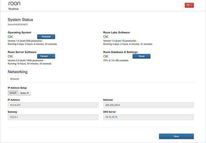Click the Roon Labs Software heading

(x=116, y=33)
